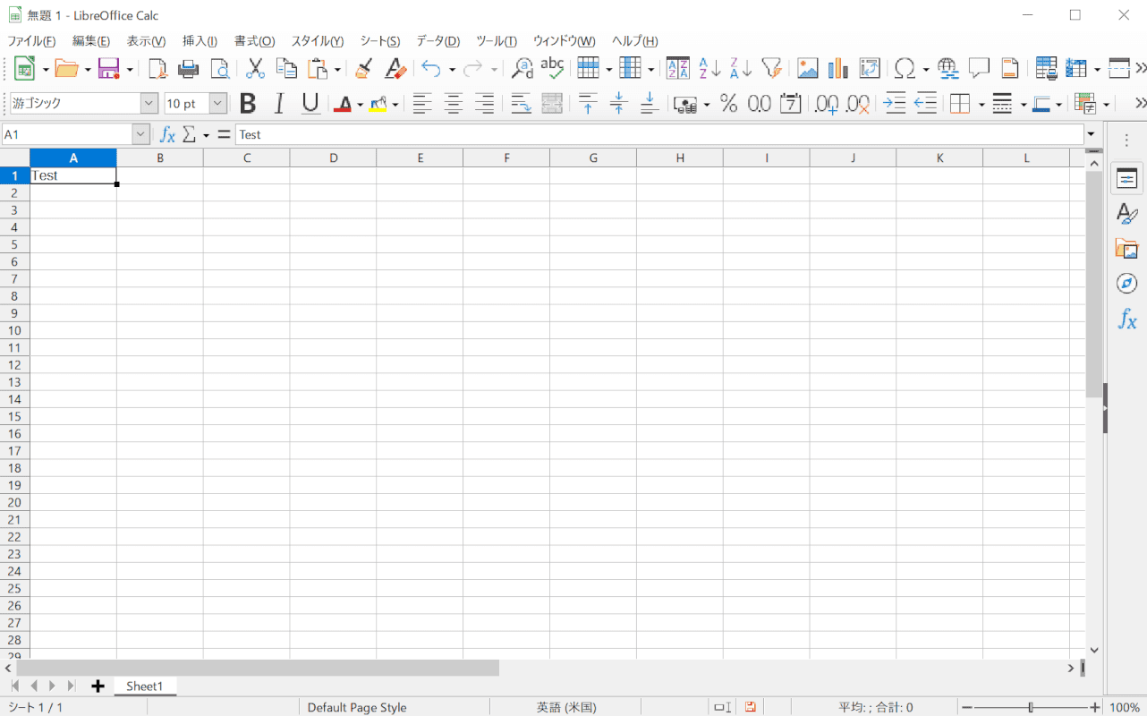Add a new sheet with plus button
The image size is (1147, 716).
(98, 686)
